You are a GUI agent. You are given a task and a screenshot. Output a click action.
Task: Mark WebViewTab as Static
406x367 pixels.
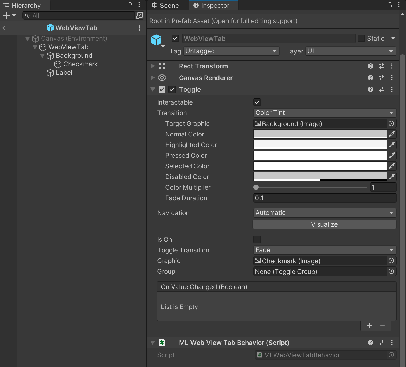(361, 38)
